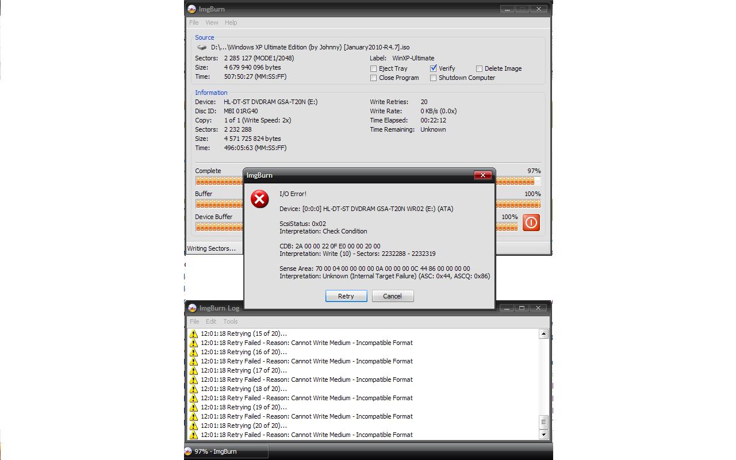The height and width of the screenshot is (460, 736).
Task: Toggle the Eject Tray checkbox
Action: 373,68
